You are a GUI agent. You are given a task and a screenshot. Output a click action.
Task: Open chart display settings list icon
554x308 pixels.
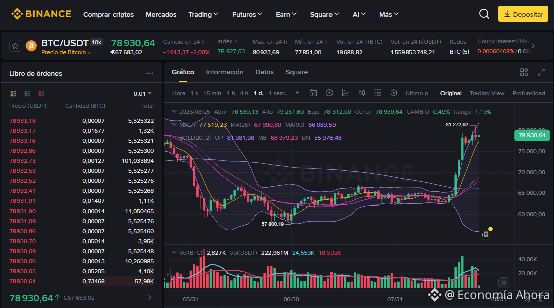tap(378, 93)
